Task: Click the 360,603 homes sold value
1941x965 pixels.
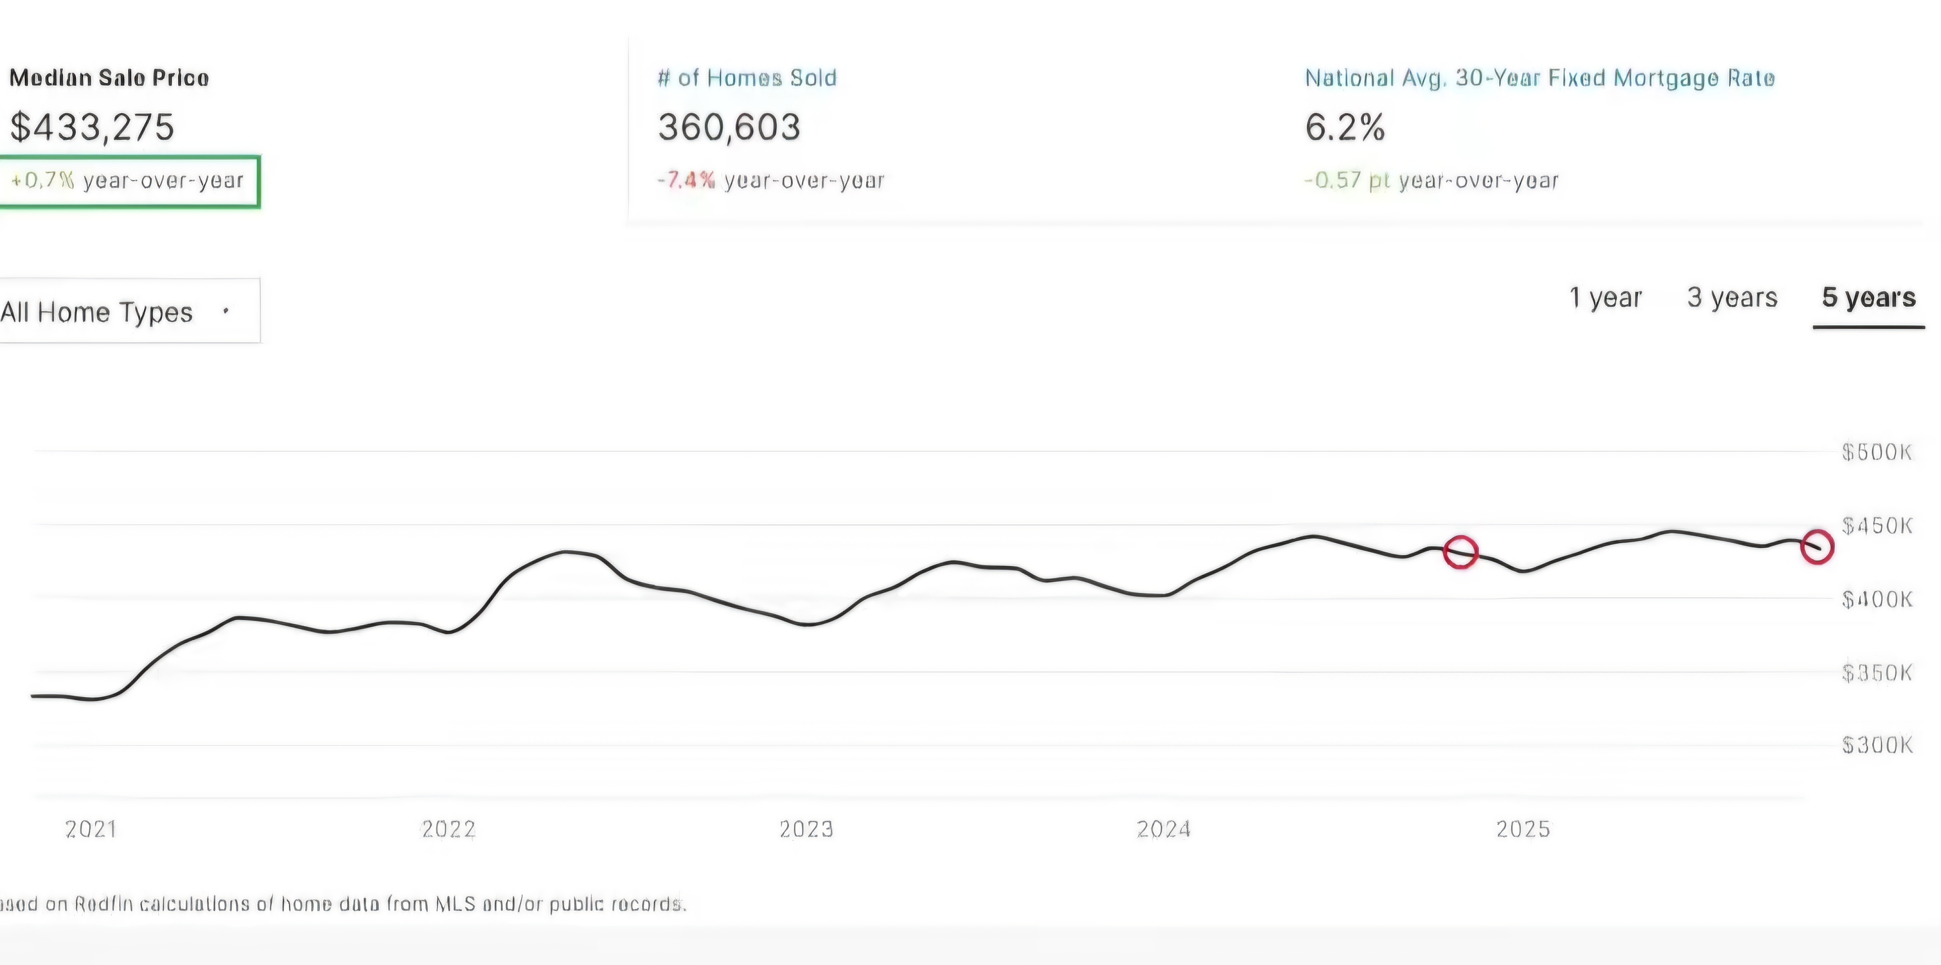Action: [x=729, y=127]
